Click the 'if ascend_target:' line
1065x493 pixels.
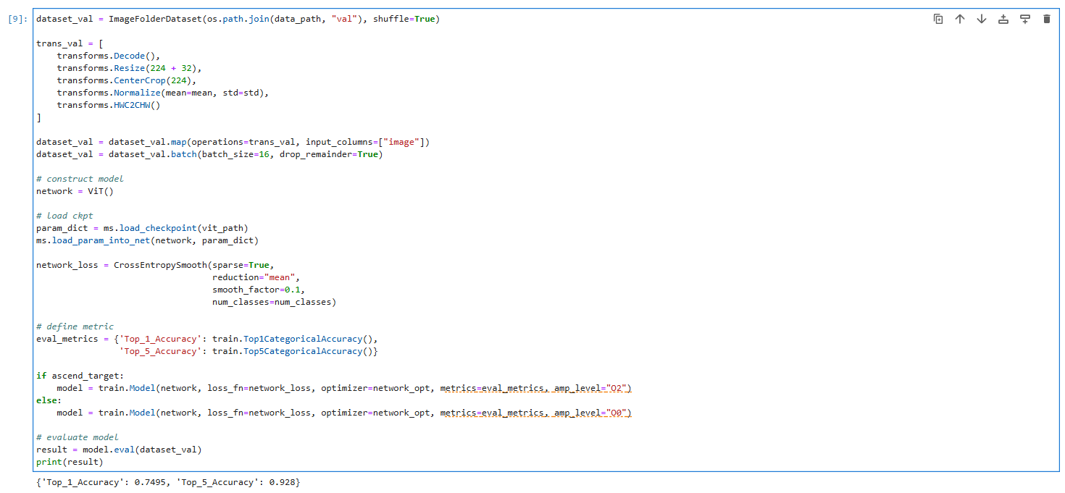[80, 376]
